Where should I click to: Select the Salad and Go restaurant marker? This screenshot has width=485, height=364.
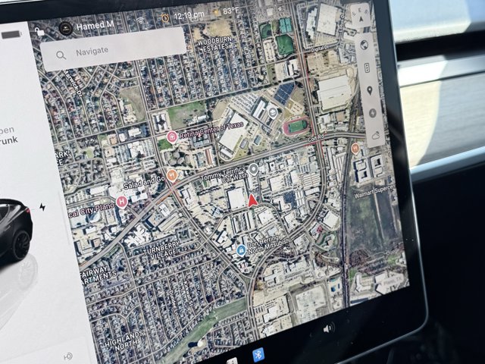(172, 176)
